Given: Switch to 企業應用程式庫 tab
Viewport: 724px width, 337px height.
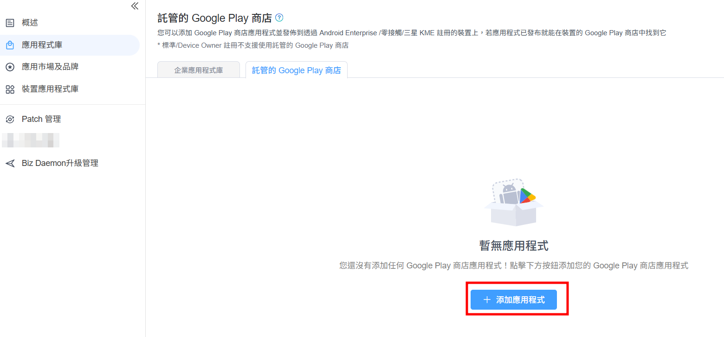Looking at the screenshot, I should pos(199,70).
